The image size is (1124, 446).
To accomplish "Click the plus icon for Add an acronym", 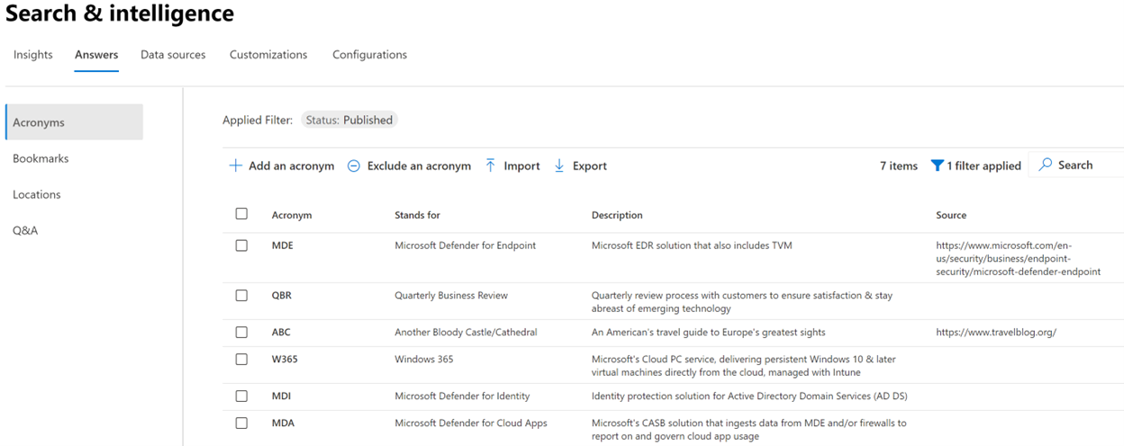I will click(235, 165).
